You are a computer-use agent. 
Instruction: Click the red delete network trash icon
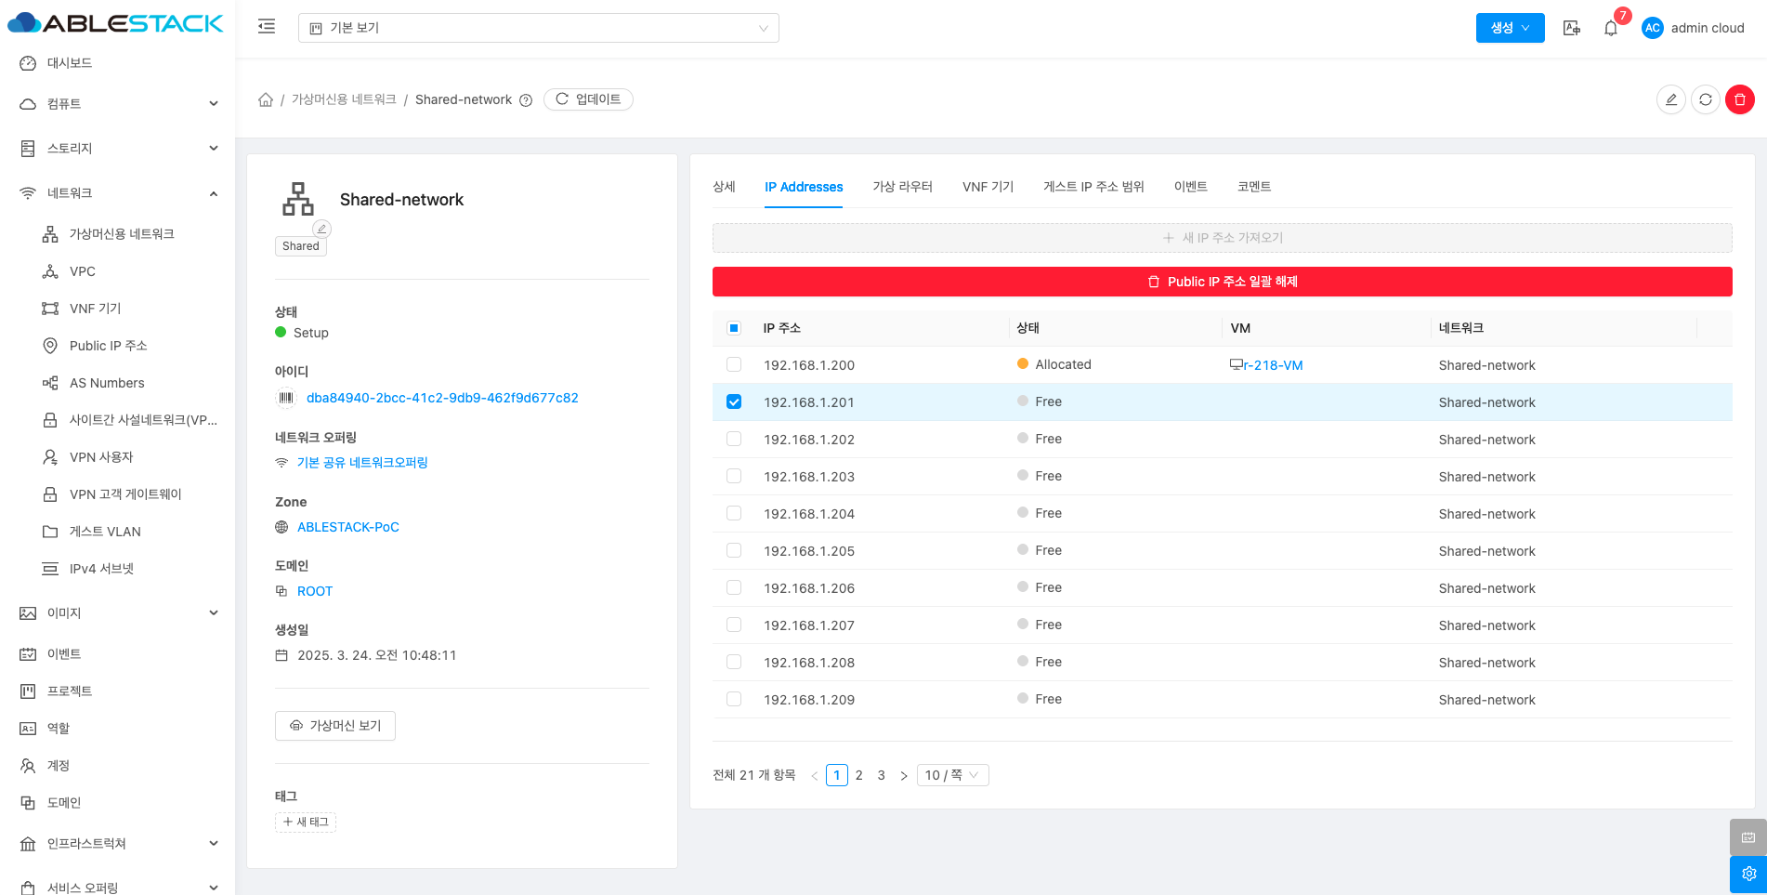1739,99
